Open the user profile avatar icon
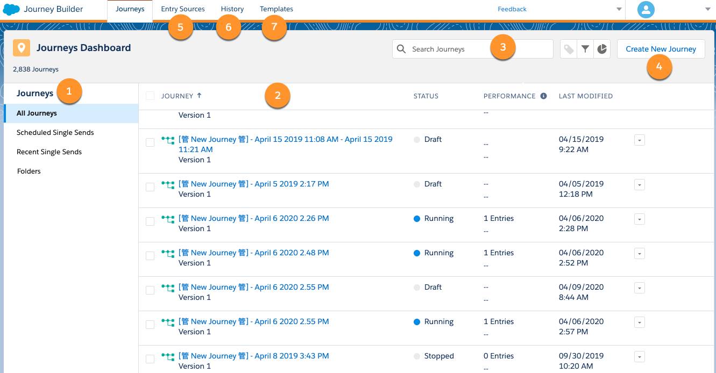Viewport: 716px width, 373px height. [645, 9]
